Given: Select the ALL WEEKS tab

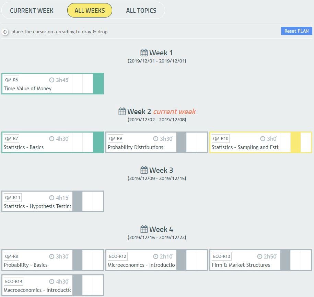Looking at the screenshot, I should coord(90,11).
